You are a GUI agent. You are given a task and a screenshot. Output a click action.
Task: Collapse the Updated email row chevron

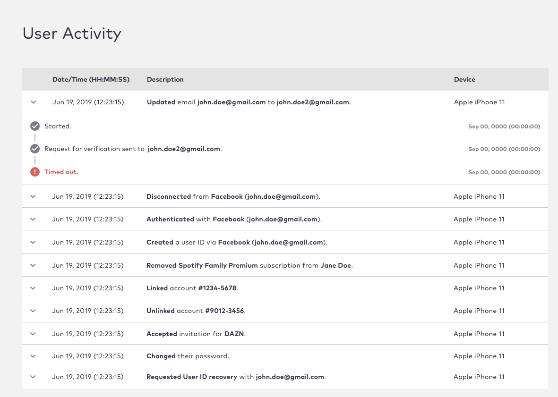click(x=34, y=102)
